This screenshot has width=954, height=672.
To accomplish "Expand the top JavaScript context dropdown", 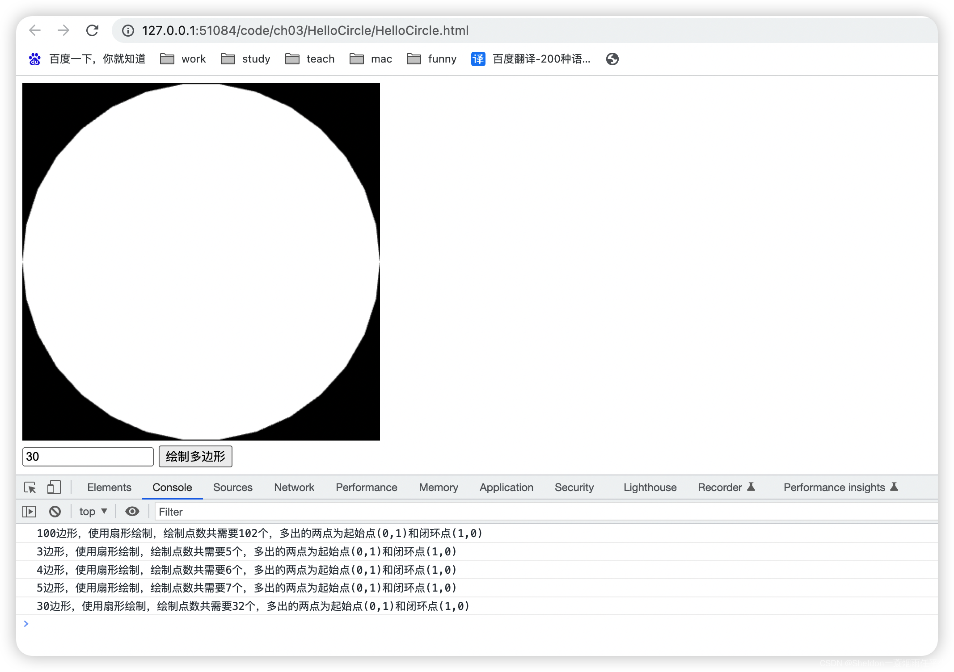I will (x=93, y=512).
